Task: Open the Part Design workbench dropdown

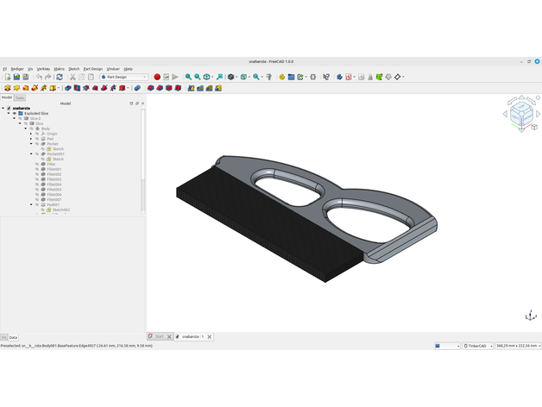Action: point(124,77)
